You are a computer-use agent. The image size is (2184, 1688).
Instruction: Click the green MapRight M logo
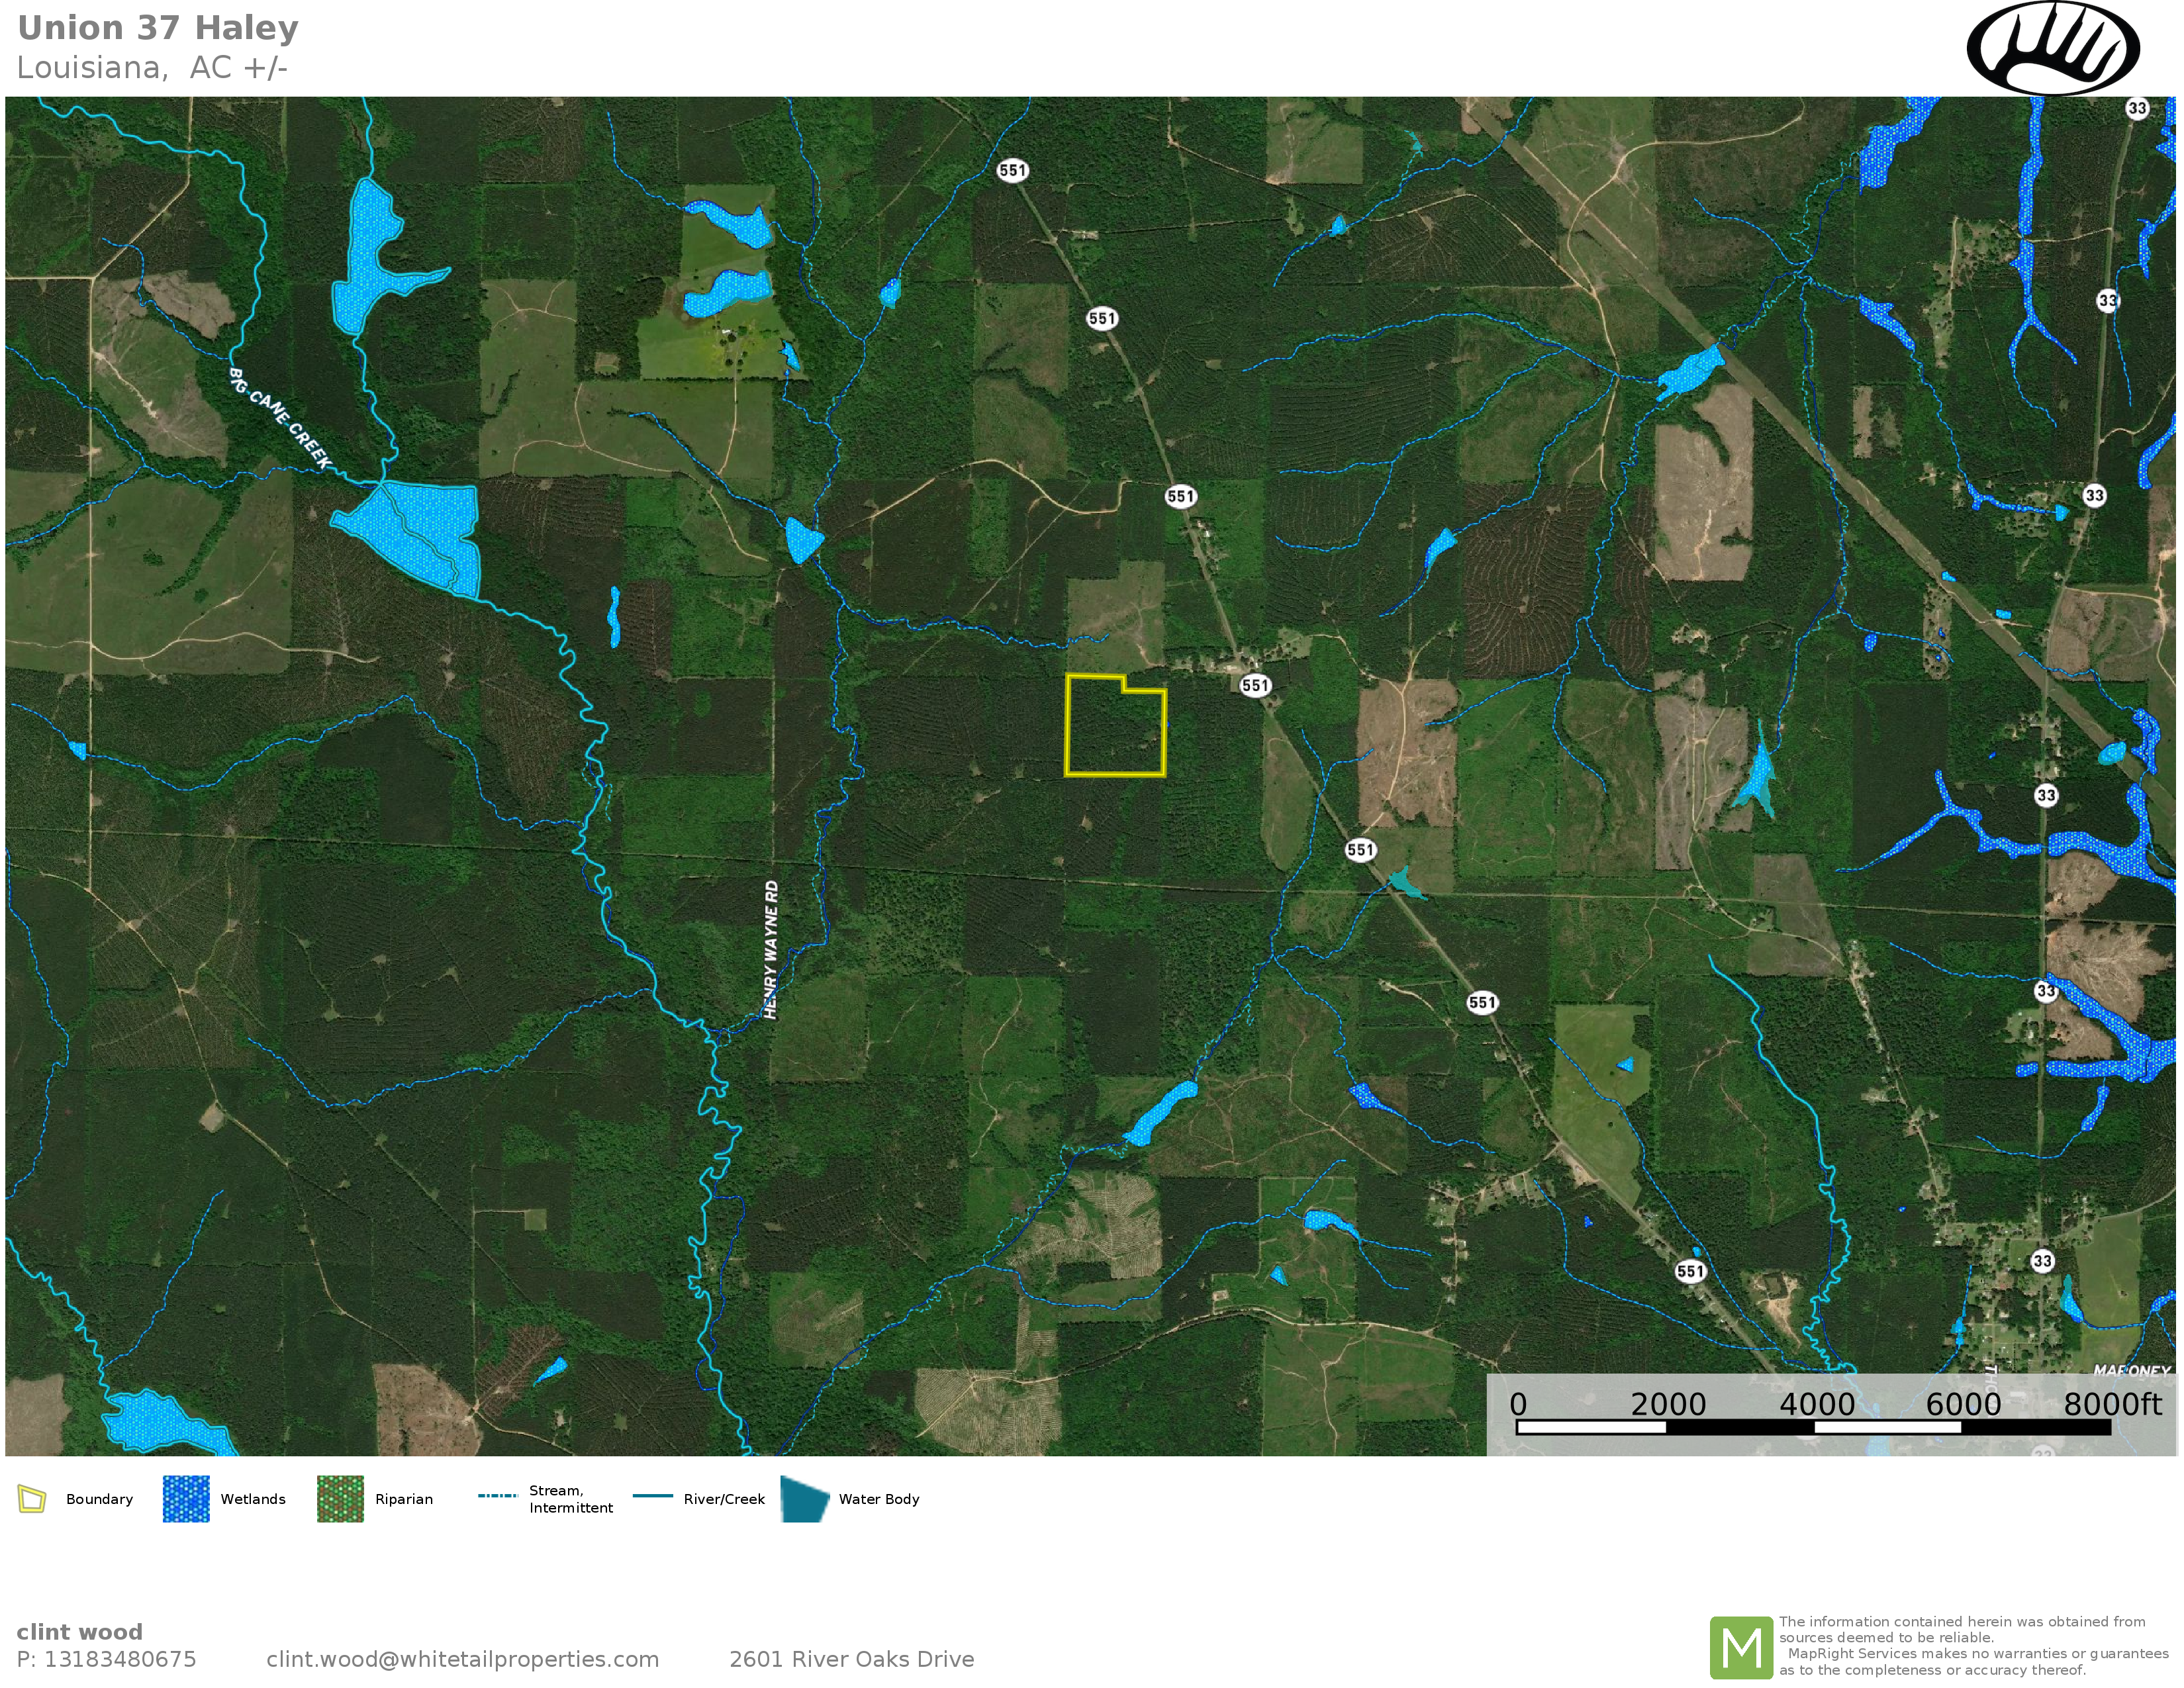point(1741,1647)
